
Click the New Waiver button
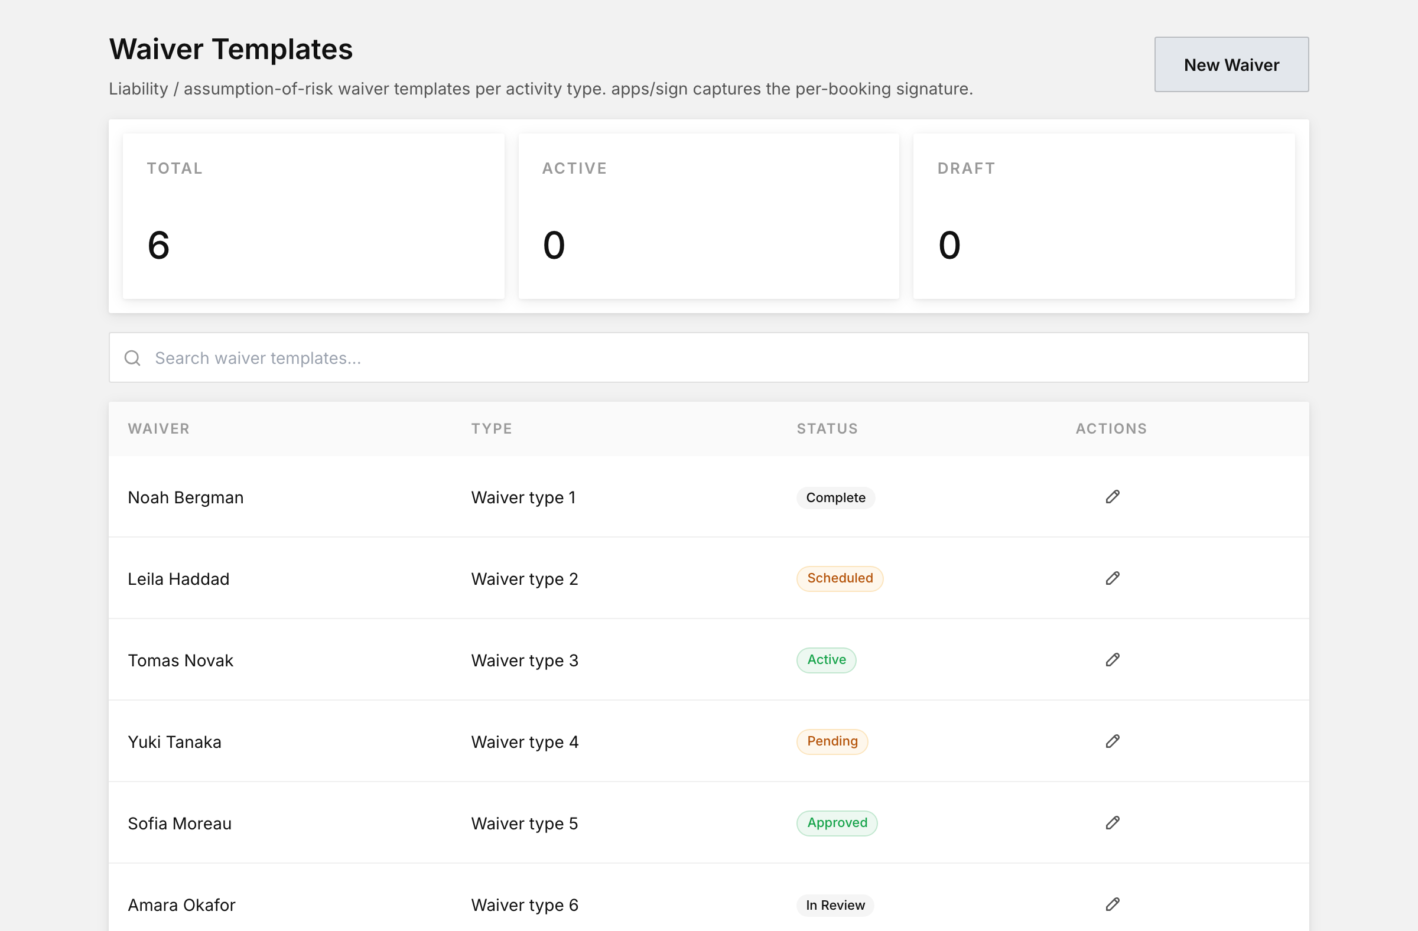[1231, 64]
